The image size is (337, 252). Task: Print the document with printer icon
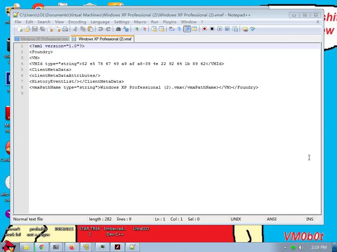[65, 29]
